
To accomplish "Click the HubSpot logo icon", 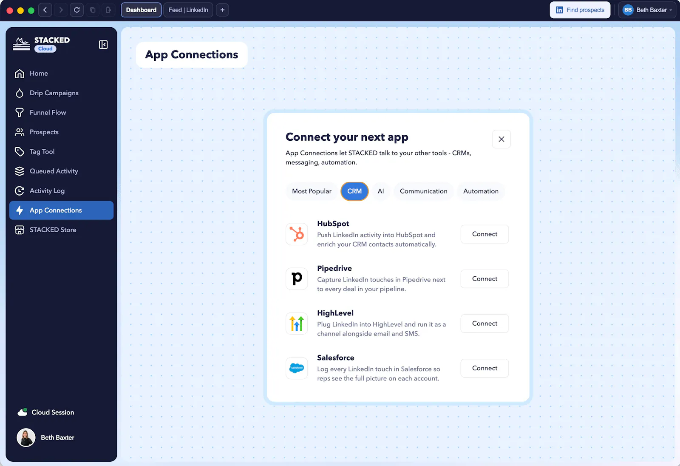I will 297,234.
